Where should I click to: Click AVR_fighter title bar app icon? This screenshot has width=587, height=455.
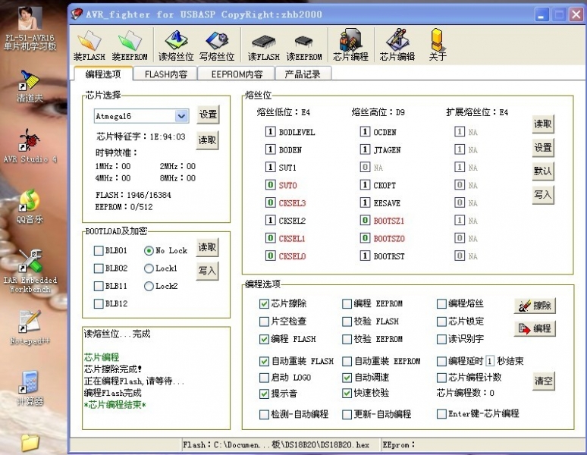point(77,14)
